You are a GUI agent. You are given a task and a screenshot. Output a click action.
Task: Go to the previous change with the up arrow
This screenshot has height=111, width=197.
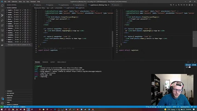point(173,5)
